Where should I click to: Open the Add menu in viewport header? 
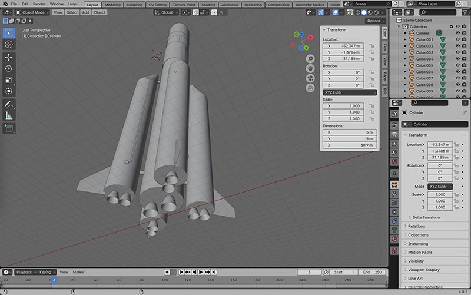click(x=86, y=12)
